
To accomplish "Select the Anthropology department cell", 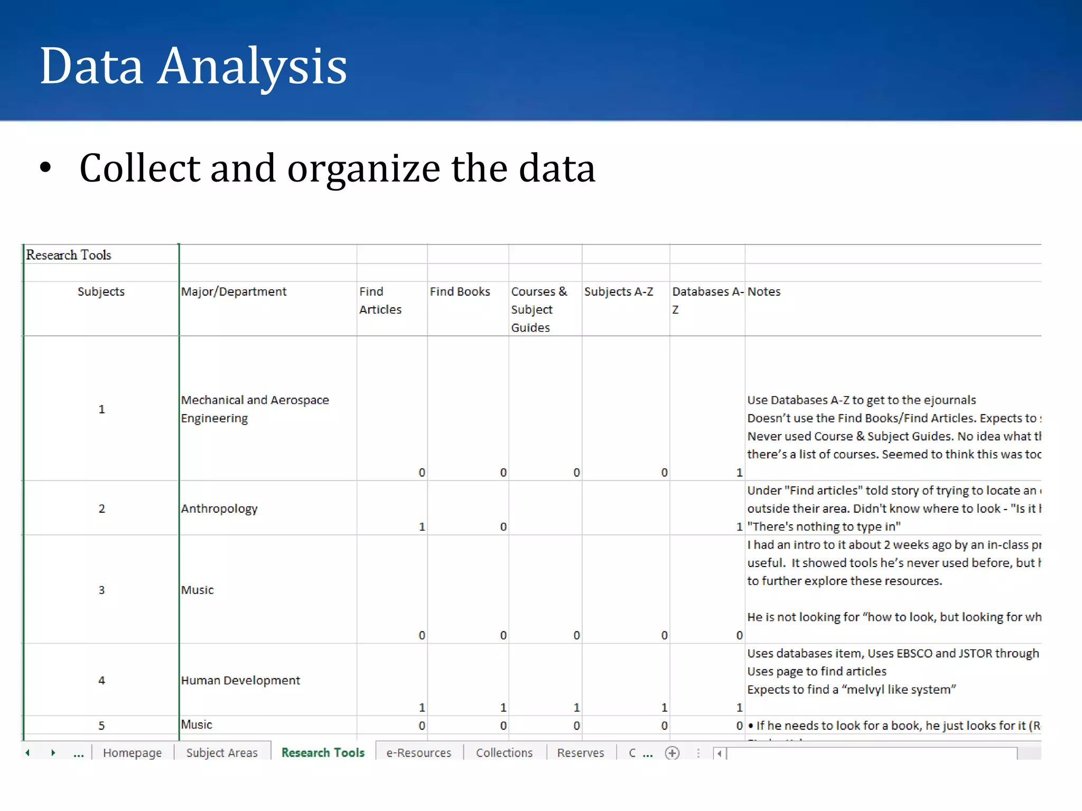I will tap(268, 508).
